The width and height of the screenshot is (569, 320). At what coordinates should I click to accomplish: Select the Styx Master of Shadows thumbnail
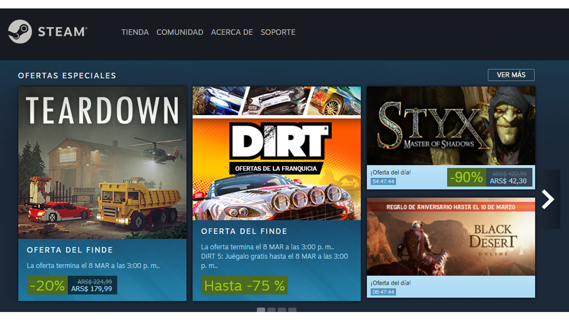point(451,126)
